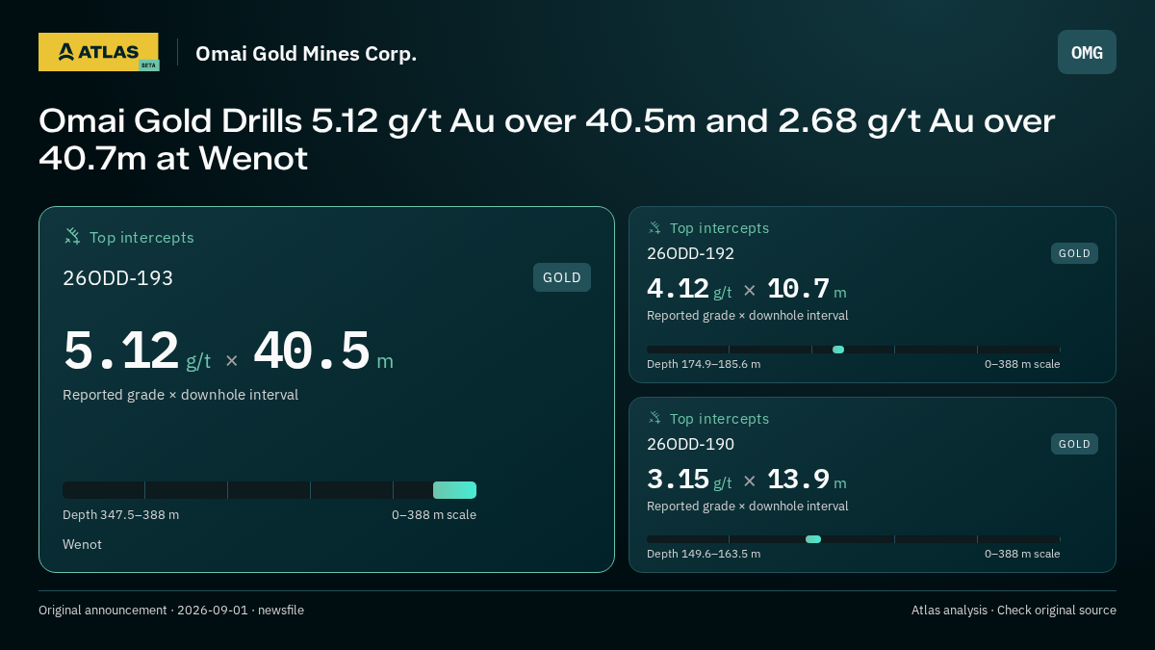
Task: Click the drill icon on the 26ODD-190 card
Action: [654, 418]
